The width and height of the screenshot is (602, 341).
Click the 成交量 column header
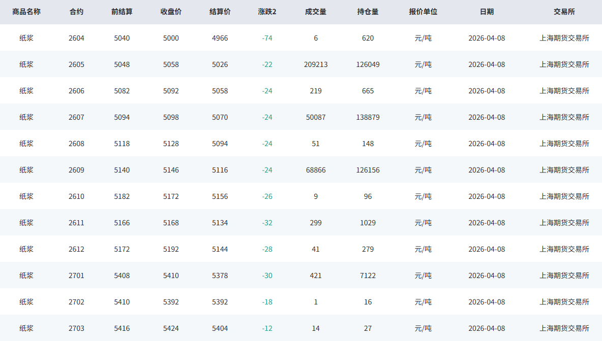click(x=316, y=12)
